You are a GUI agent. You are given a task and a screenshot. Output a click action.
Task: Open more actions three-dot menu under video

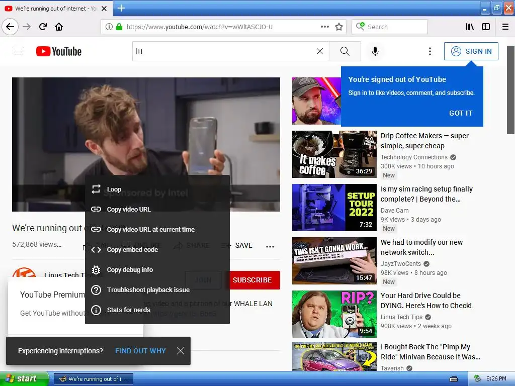(270, 246)
